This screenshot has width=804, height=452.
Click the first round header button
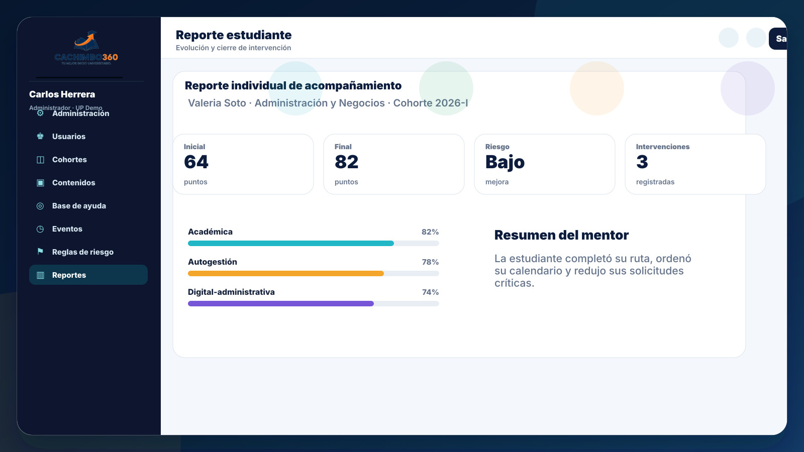(x=729, y=38)
